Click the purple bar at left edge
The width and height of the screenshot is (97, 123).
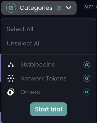[1, 68]
